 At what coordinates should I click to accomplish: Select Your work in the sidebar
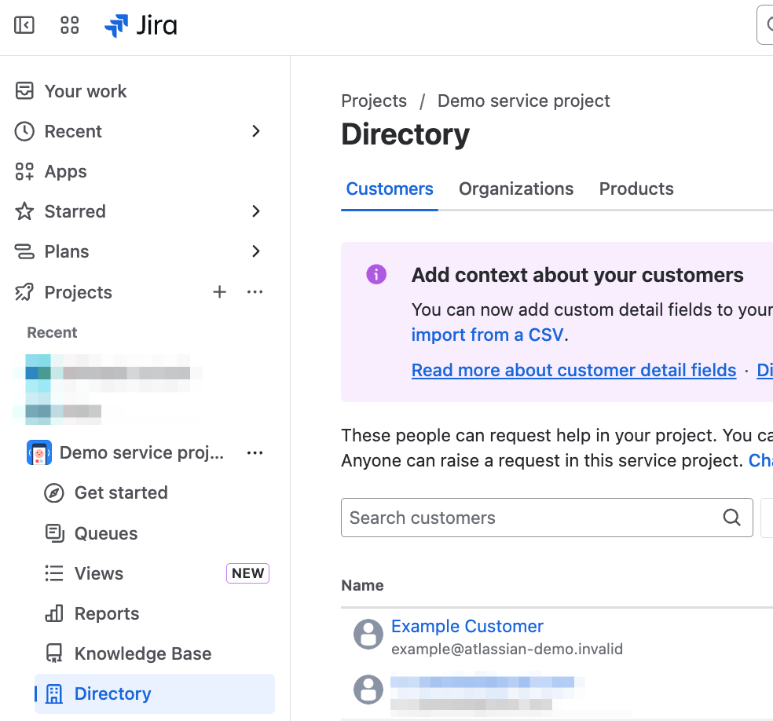[86, 91]
